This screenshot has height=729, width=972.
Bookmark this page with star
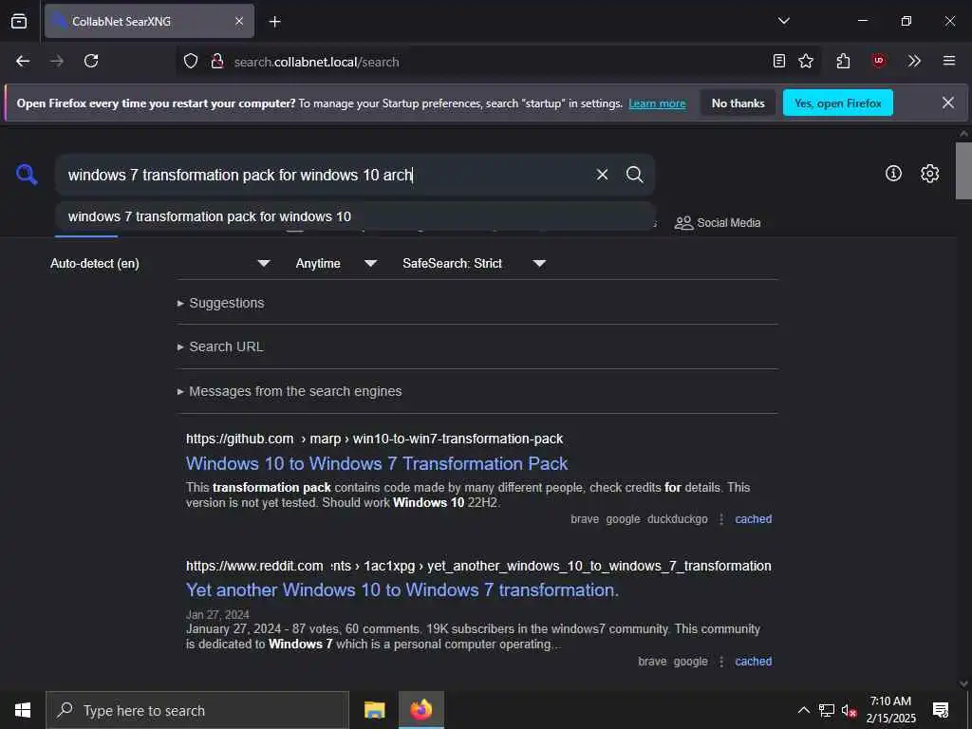[x=806, y=61]
